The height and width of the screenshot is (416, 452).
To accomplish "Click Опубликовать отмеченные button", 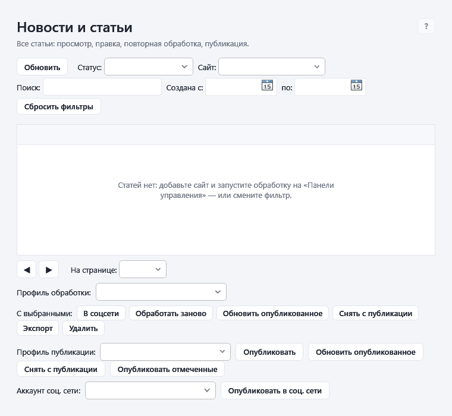I will click(168, 369).
